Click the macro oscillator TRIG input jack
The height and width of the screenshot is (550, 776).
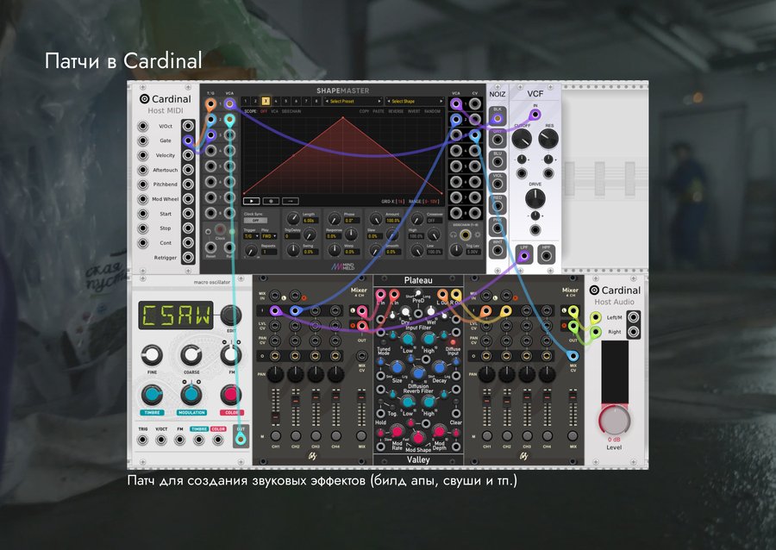142,439
